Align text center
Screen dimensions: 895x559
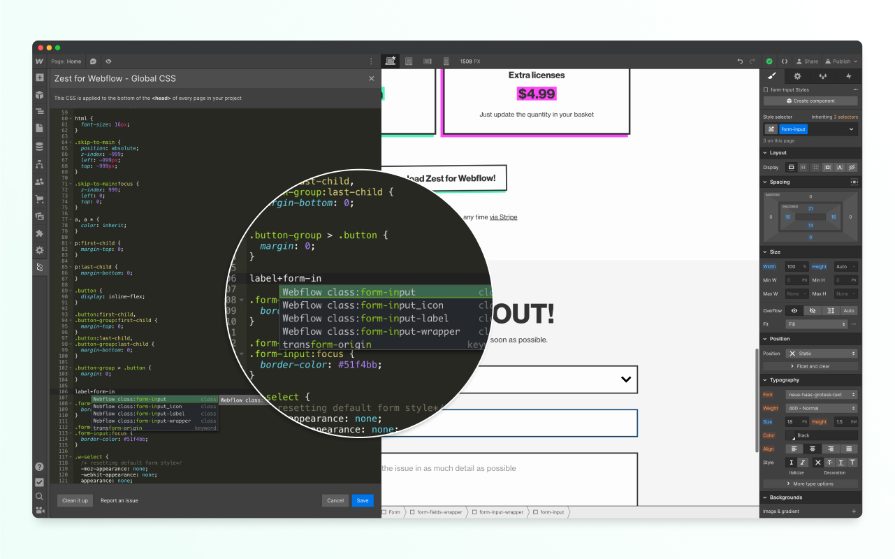coord(811,449)
